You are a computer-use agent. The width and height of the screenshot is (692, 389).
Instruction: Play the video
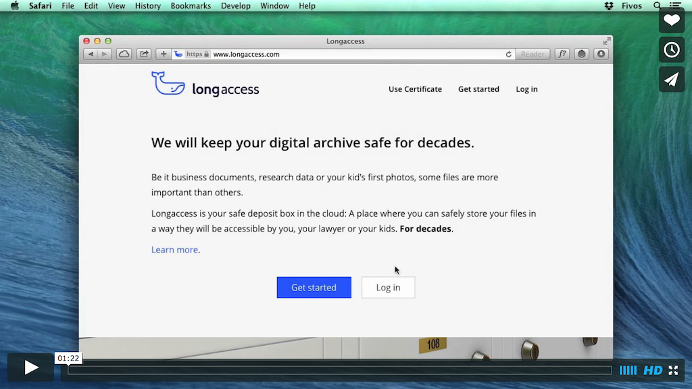click(30, 367)
